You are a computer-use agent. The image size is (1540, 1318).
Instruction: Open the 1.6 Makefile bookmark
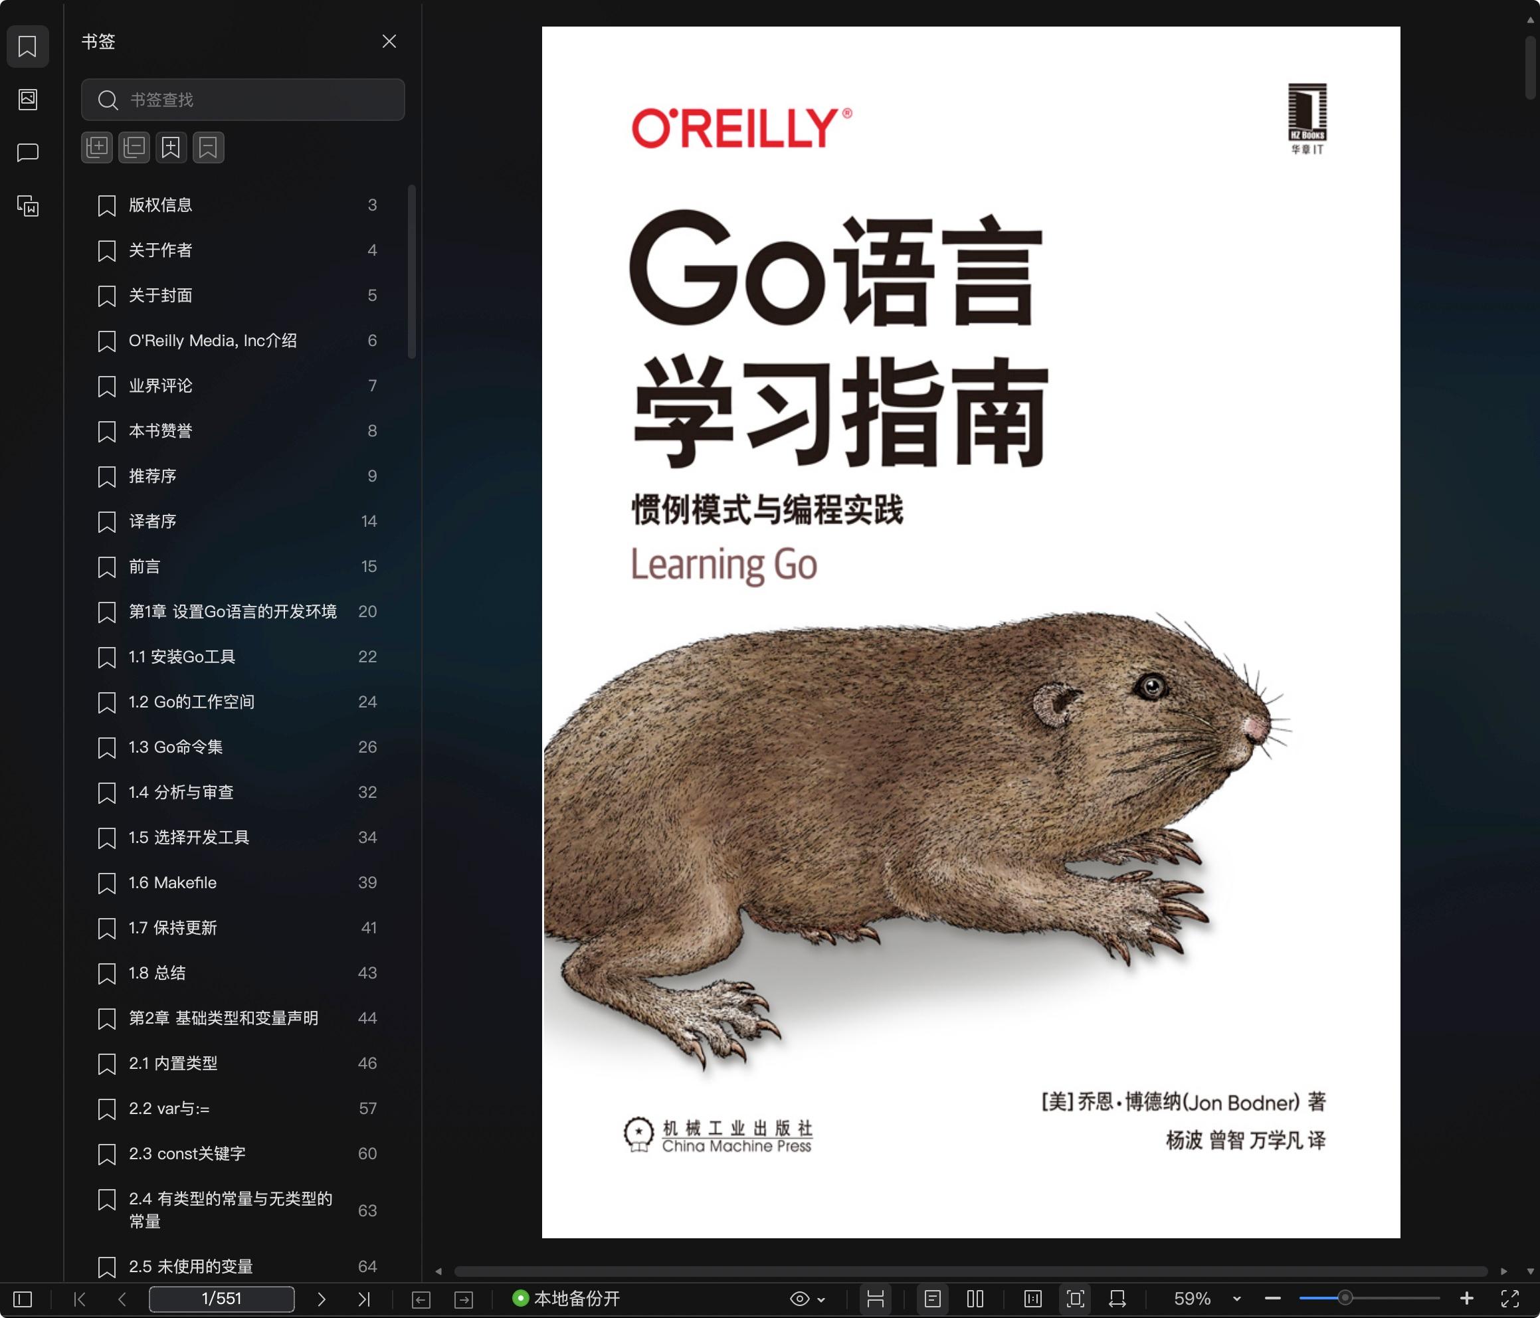click(238, 883)
